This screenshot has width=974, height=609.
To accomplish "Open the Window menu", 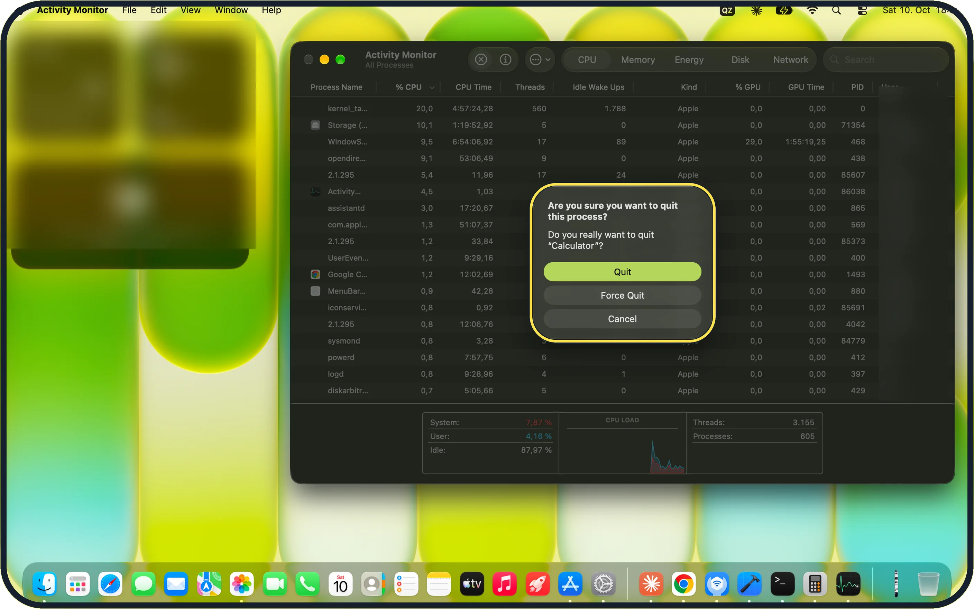I will pyautogui.click(x=231, y=10).
